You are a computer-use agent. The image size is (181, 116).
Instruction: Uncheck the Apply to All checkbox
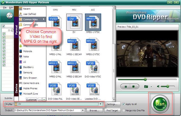pos(123,104)
